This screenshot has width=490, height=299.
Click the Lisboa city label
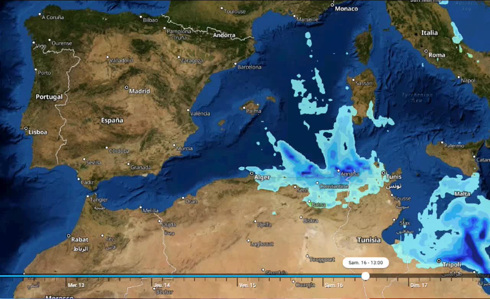38,132
